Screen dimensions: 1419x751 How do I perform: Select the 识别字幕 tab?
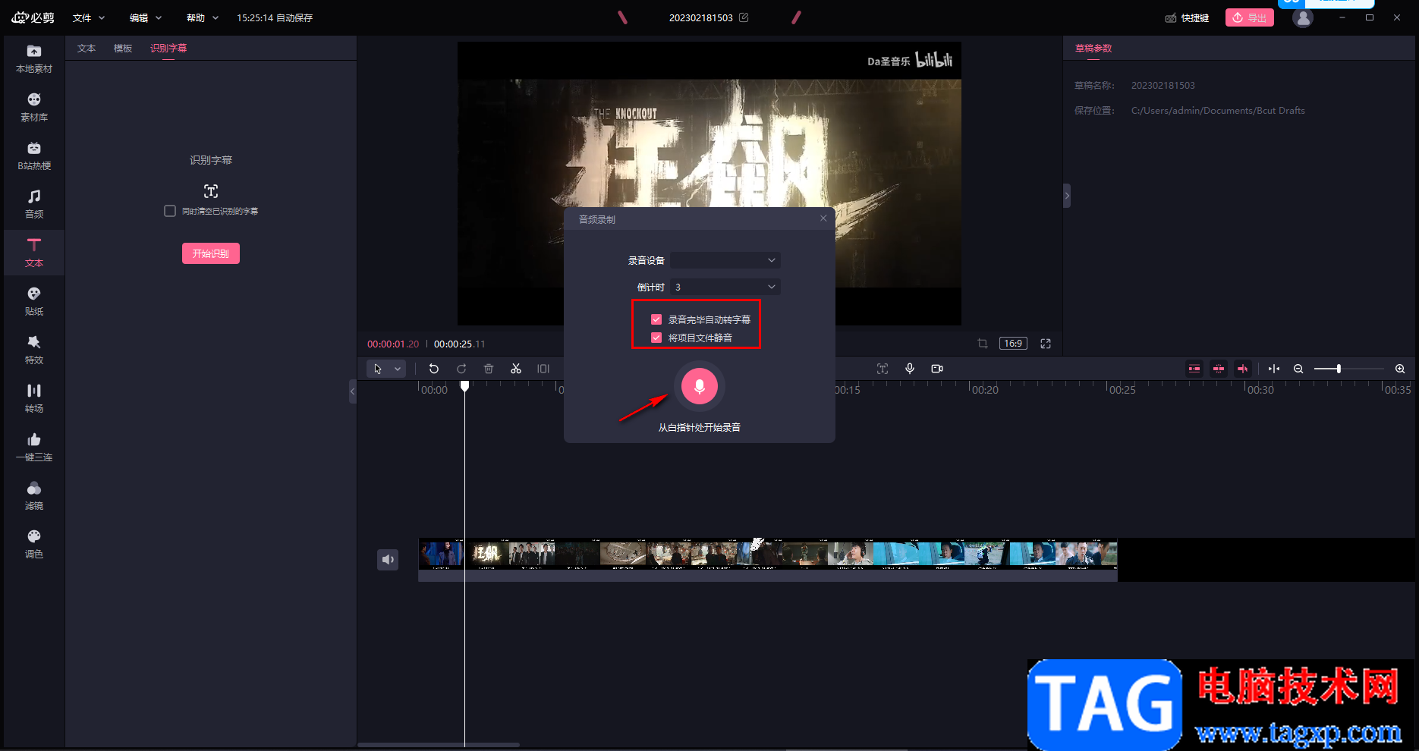pos(168,49)
